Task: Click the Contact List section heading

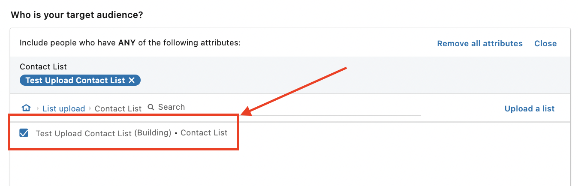Action: 43,67
